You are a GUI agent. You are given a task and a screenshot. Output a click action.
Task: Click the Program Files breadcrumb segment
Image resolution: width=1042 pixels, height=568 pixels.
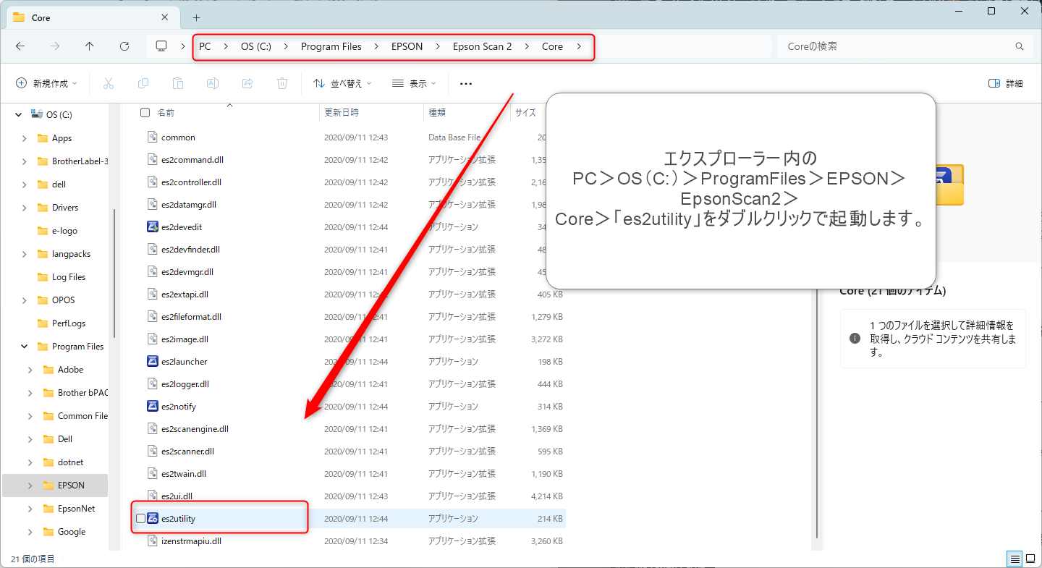[x=331, y=46]
